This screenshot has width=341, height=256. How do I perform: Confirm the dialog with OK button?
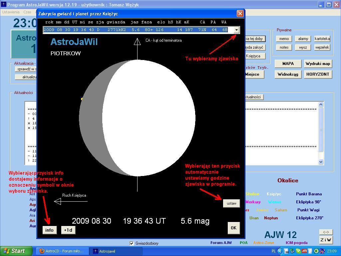[x=233, y=228]
